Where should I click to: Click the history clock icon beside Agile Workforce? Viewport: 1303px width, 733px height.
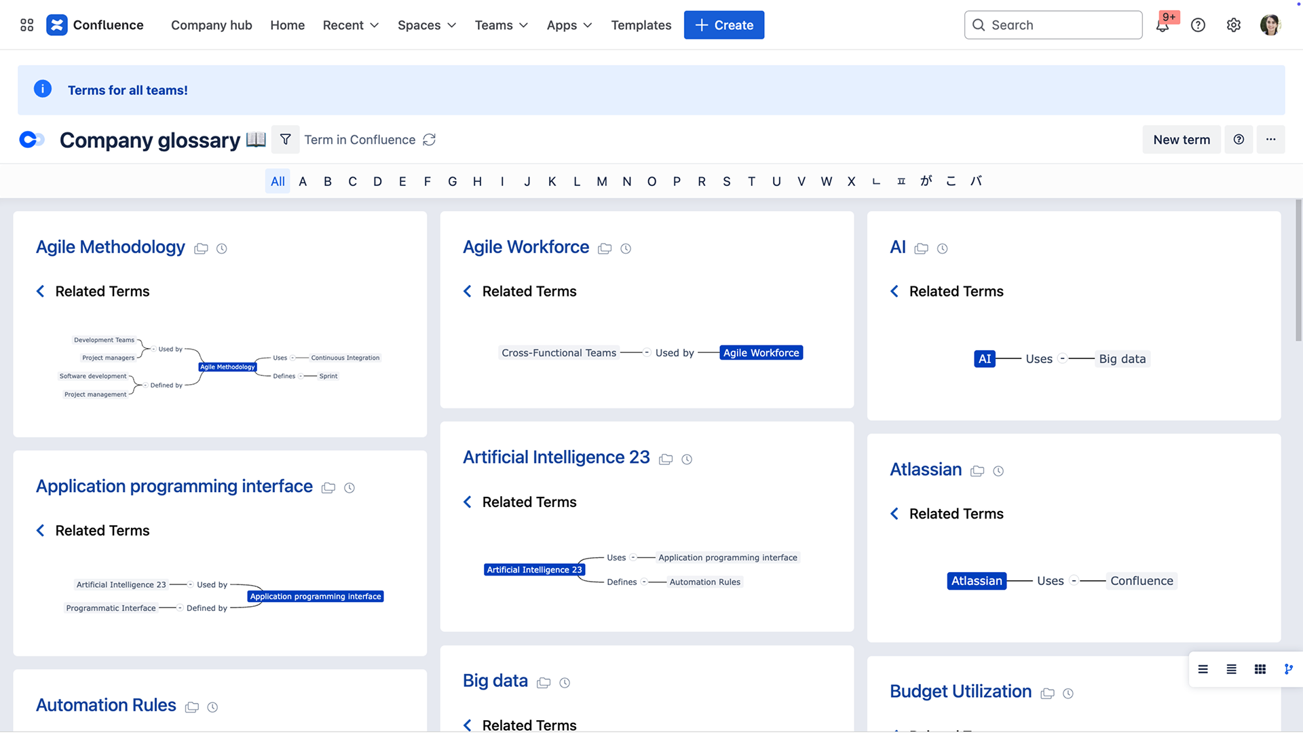pos(626,248)
